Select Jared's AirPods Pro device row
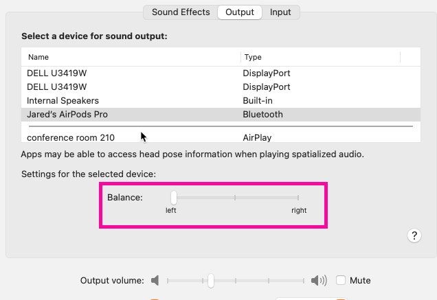This screenshot has height=300, width=437. click(x=221, y=115)
